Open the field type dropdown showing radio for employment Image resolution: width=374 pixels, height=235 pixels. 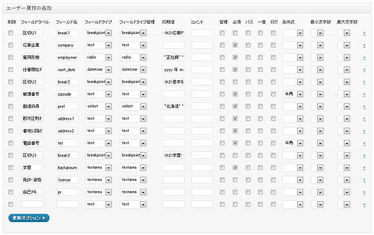coord(99,57)
